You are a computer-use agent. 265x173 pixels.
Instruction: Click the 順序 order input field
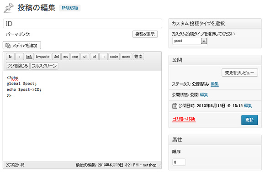pyautogui.click(x=179, y=162)
